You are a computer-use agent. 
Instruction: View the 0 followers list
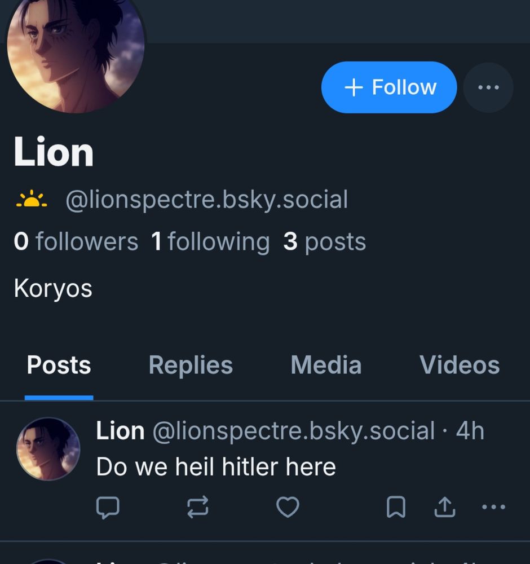coord(76,241)
